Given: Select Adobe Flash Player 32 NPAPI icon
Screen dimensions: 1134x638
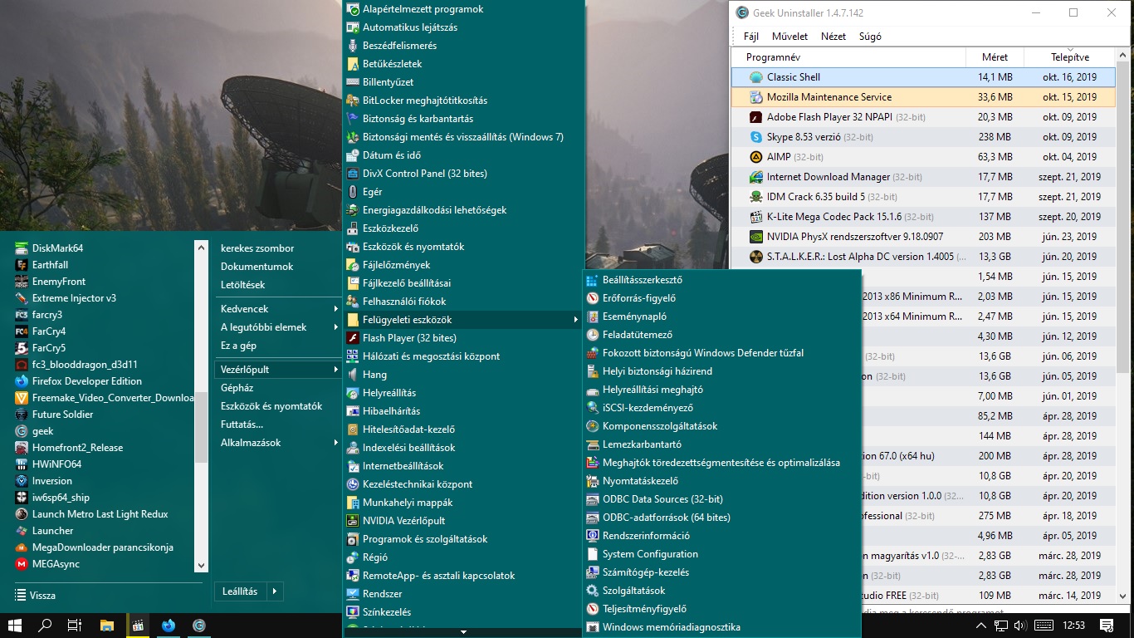Looking at the screenshot, I should [755, 117].
